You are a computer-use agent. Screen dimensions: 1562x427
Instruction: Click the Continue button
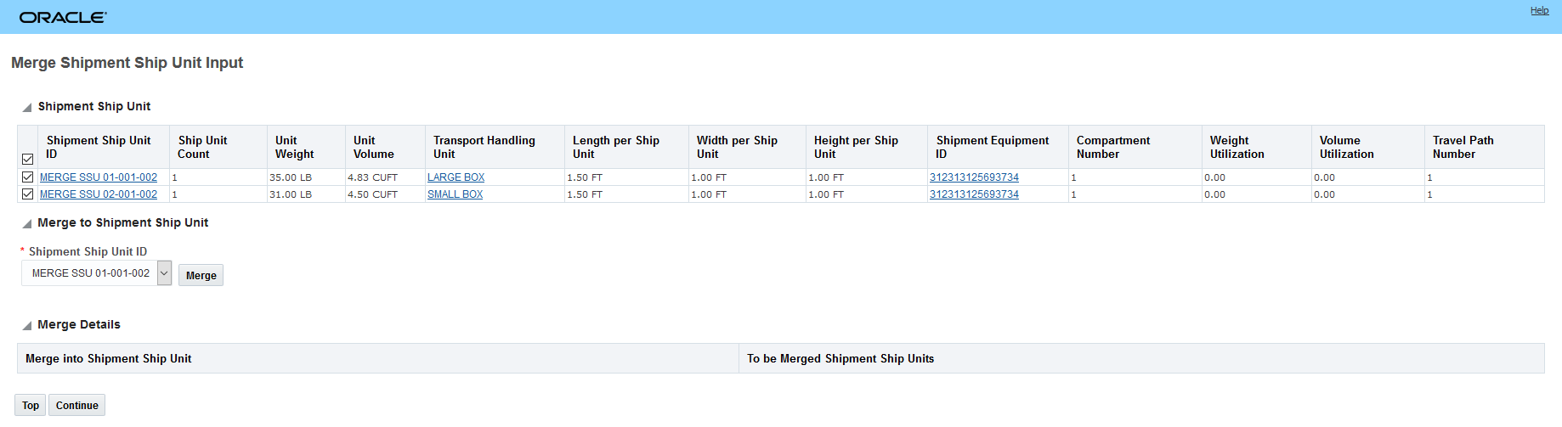coord(76,405)
